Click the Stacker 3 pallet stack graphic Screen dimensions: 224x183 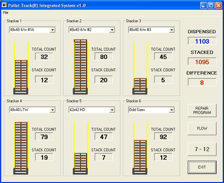tap(140, 84)
